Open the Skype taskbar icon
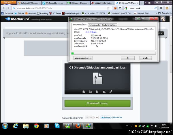 click(x=57, y=126)
